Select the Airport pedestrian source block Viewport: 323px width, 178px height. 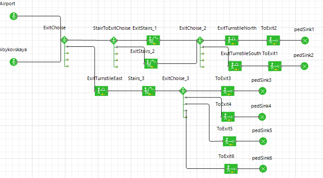click(14, 16)
